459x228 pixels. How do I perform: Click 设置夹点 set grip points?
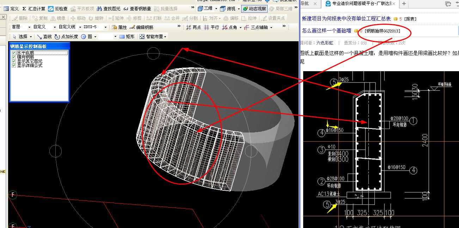pos(274,18)
